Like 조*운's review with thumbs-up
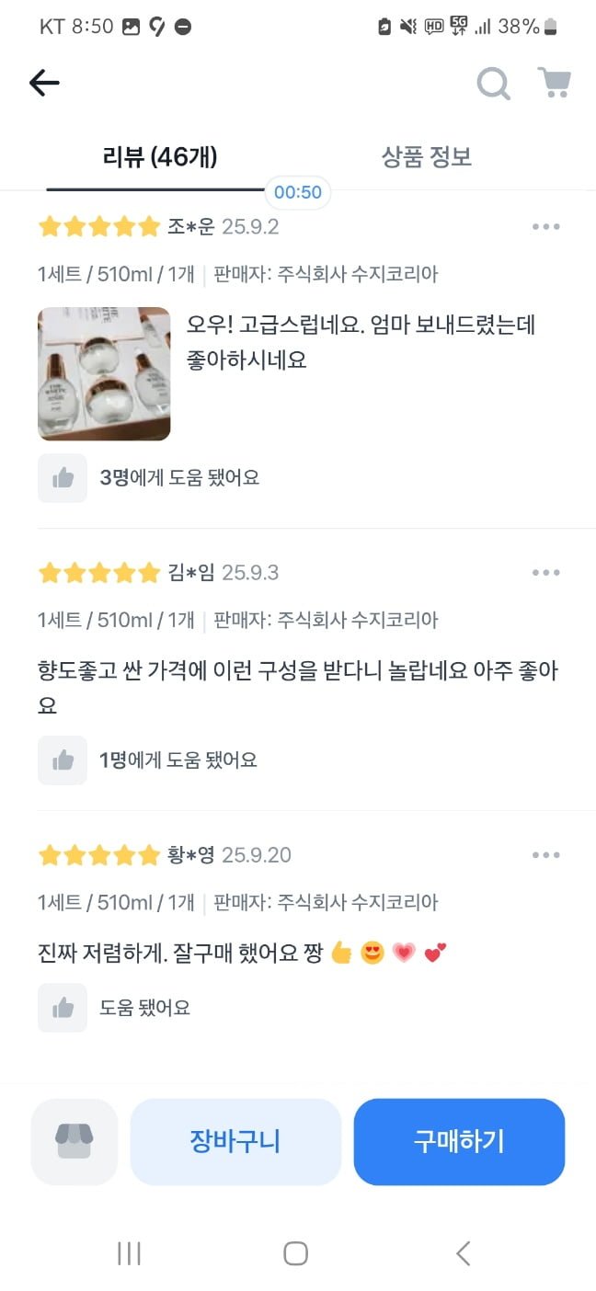Screen dimensions: 596x1291 coord(63,478)
